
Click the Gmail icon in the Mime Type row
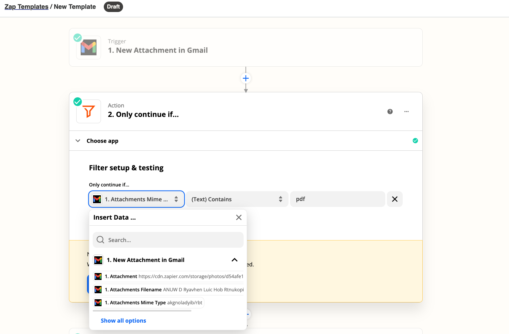(x=98, y=303)
